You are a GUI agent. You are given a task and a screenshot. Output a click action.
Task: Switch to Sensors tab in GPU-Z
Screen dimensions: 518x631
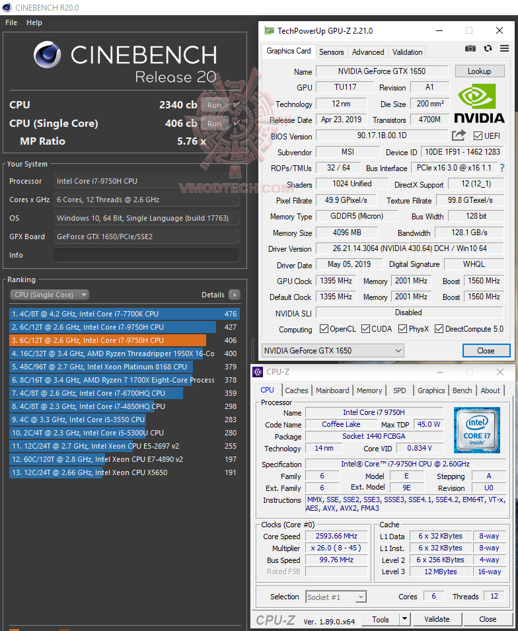pyautogui.click(x=331, y=52)
